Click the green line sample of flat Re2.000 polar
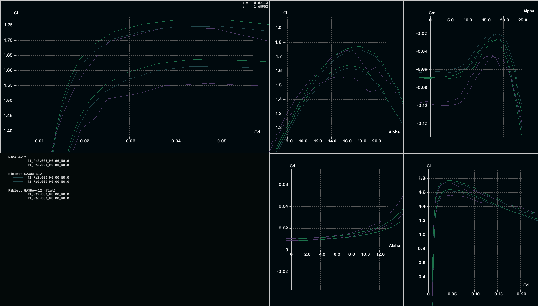This screenshot has width=538, height=306. (18, 194)
